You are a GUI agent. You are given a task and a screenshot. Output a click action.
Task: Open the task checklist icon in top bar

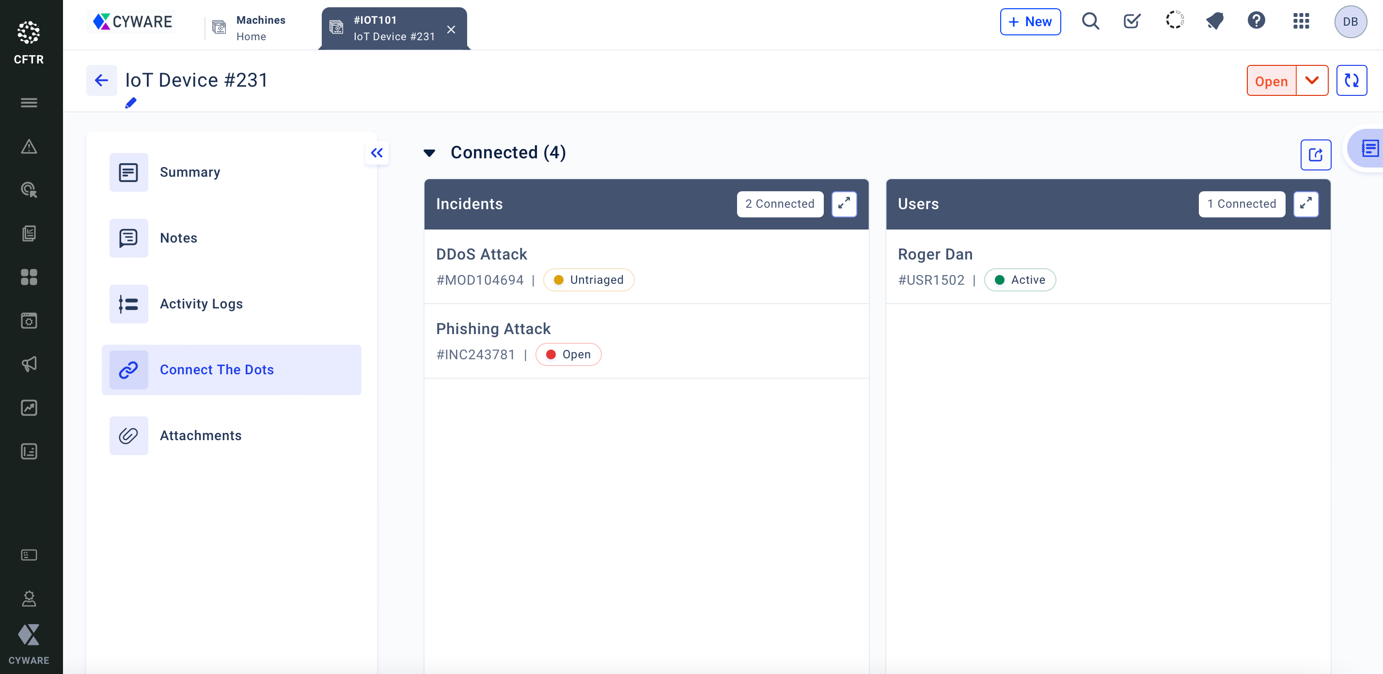point(1132,21)
